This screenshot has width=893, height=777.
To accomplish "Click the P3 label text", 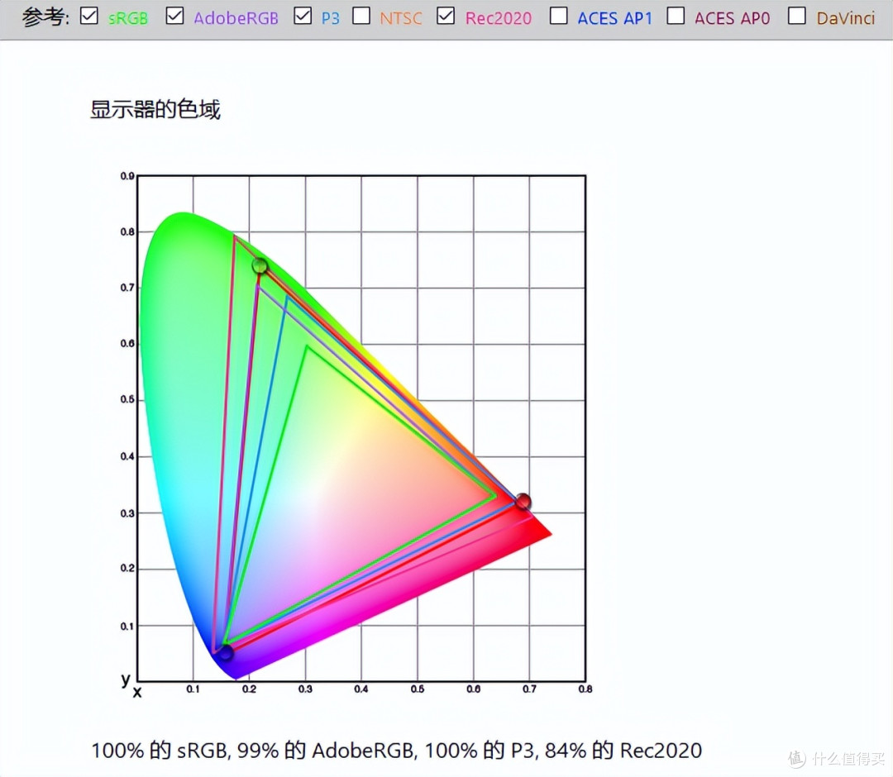I will point(330,18).
